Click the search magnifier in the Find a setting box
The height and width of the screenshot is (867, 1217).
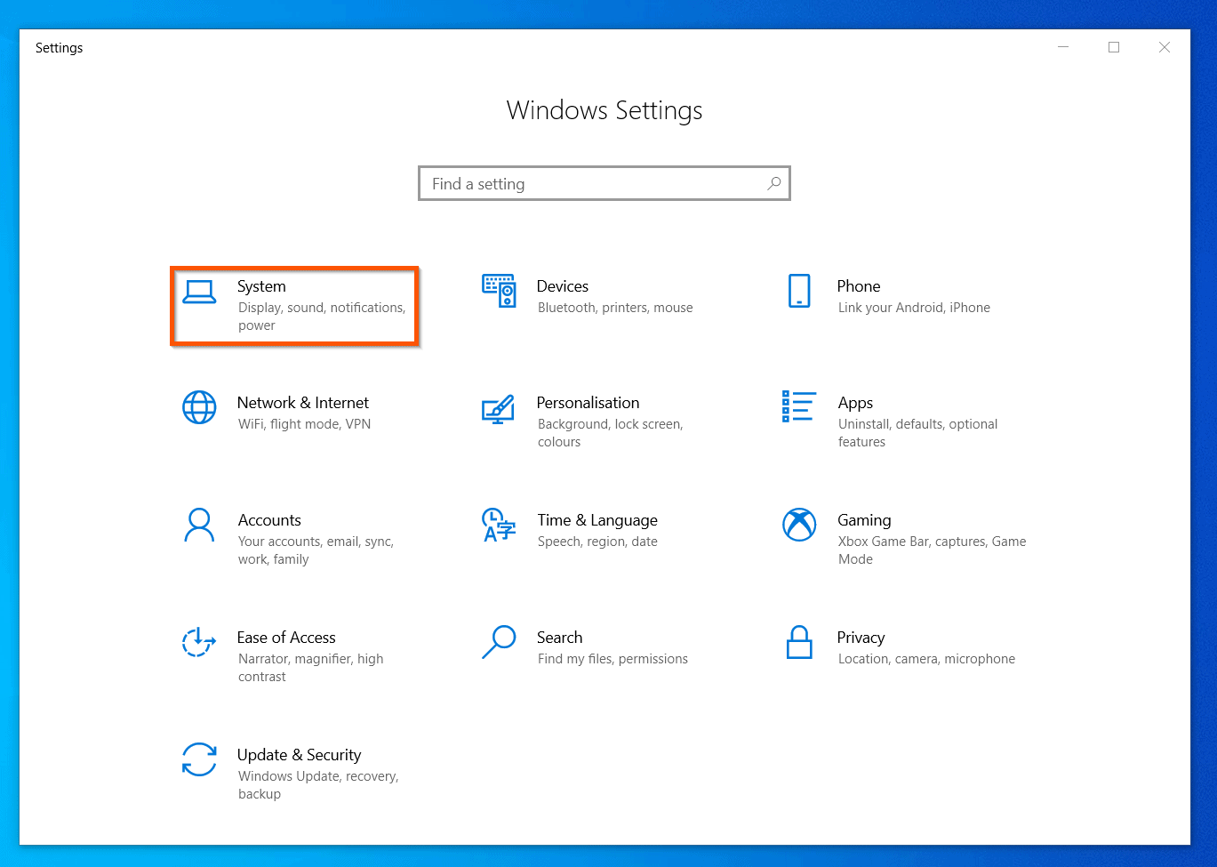[x=774, y=183]
